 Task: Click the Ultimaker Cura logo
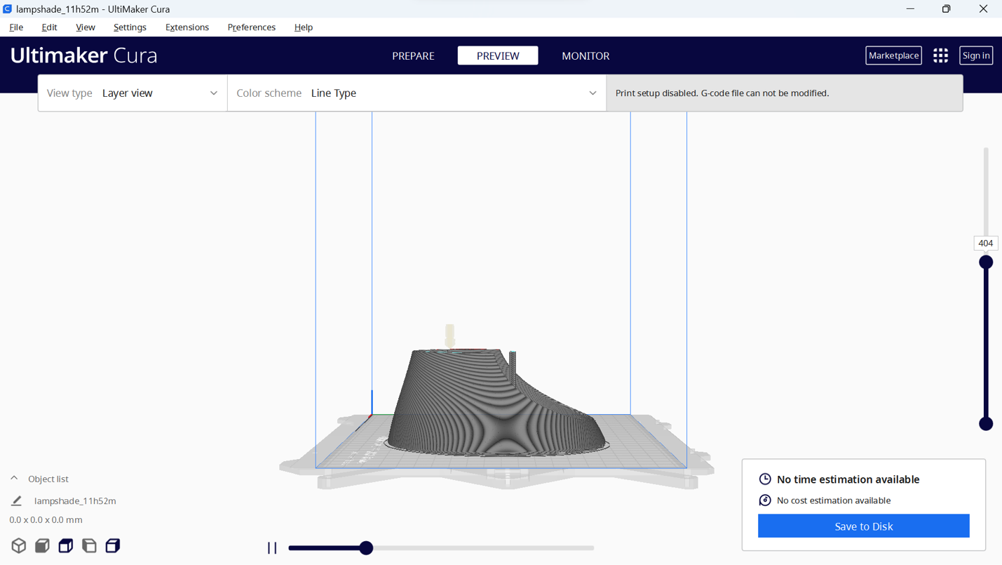[x=83, y=55]
